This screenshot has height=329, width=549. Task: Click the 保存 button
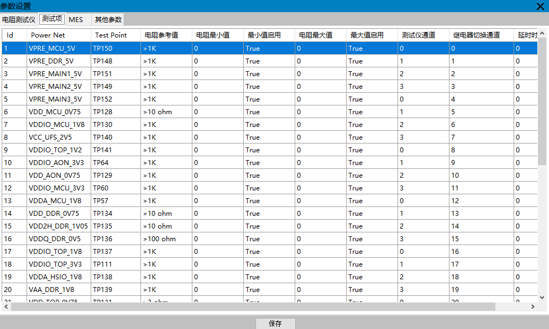coord(275,323)
